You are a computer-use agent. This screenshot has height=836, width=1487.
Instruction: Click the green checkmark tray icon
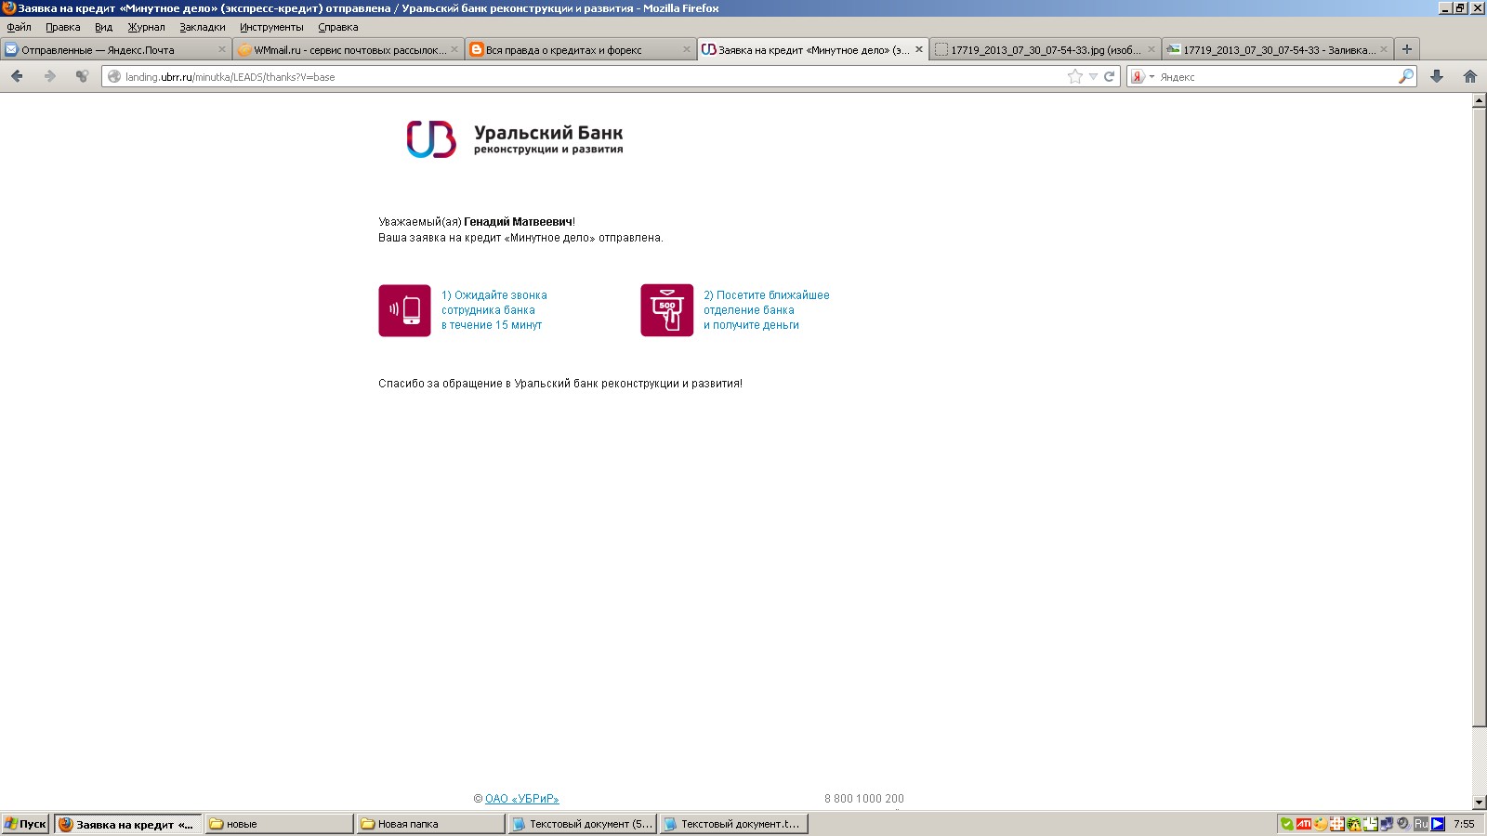pos(1287,824)
